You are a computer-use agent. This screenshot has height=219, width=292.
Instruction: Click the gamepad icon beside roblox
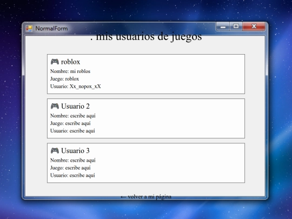click(x=55, y=62)
